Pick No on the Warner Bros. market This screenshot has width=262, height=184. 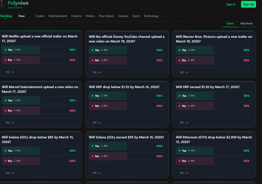(x=214, y=60)
